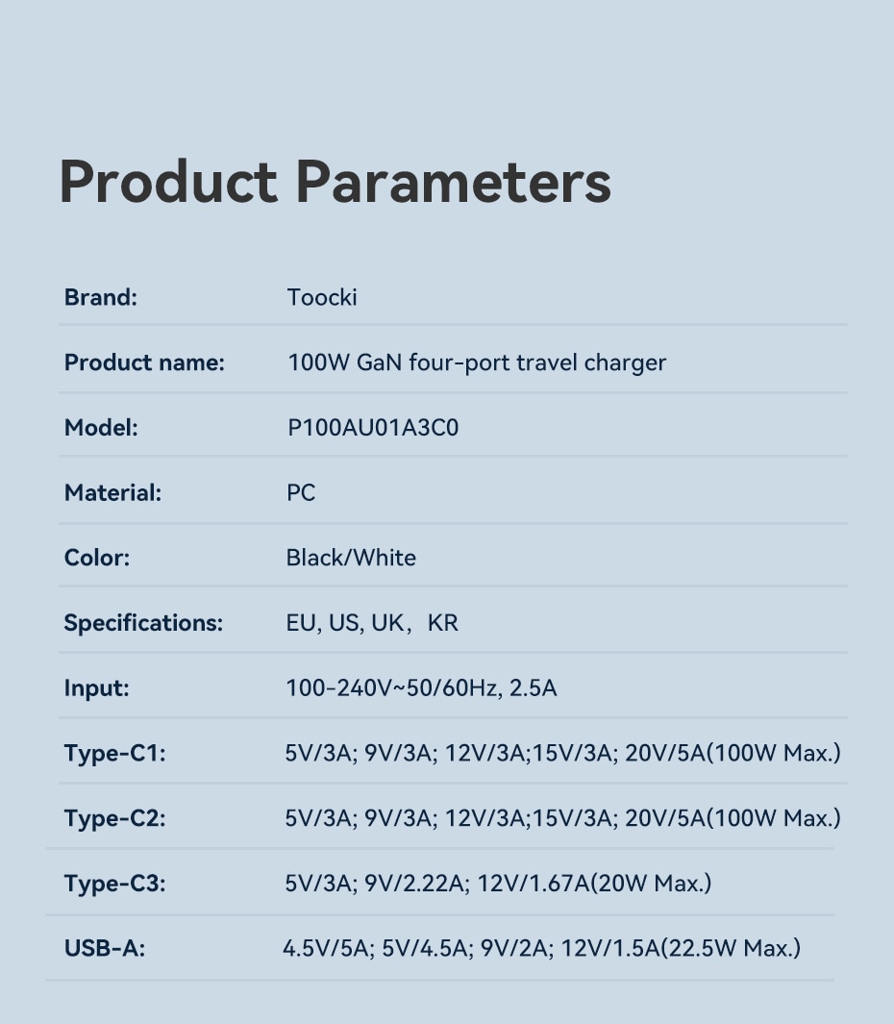
Task: Select the 100W GaN four-port travel charger text
Action: tap(477, 362)
